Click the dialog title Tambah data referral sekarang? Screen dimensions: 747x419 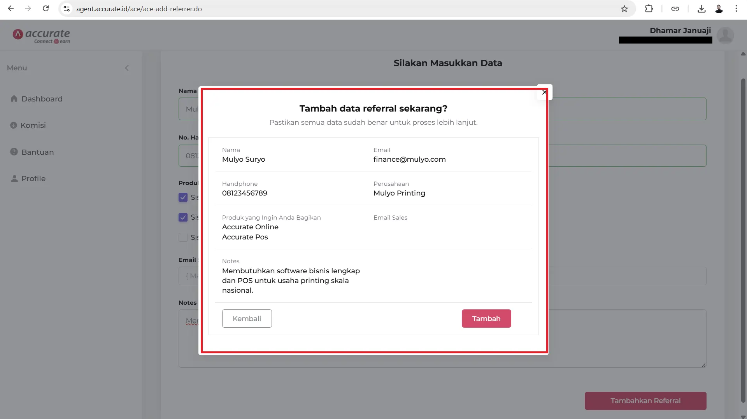click(373, 108)
